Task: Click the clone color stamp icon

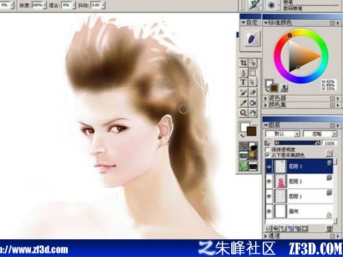Action: click(x=284, y=88)
